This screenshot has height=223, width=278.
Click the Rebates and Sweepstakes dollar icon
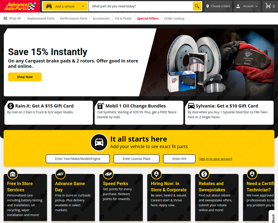(x=204, y=174)
